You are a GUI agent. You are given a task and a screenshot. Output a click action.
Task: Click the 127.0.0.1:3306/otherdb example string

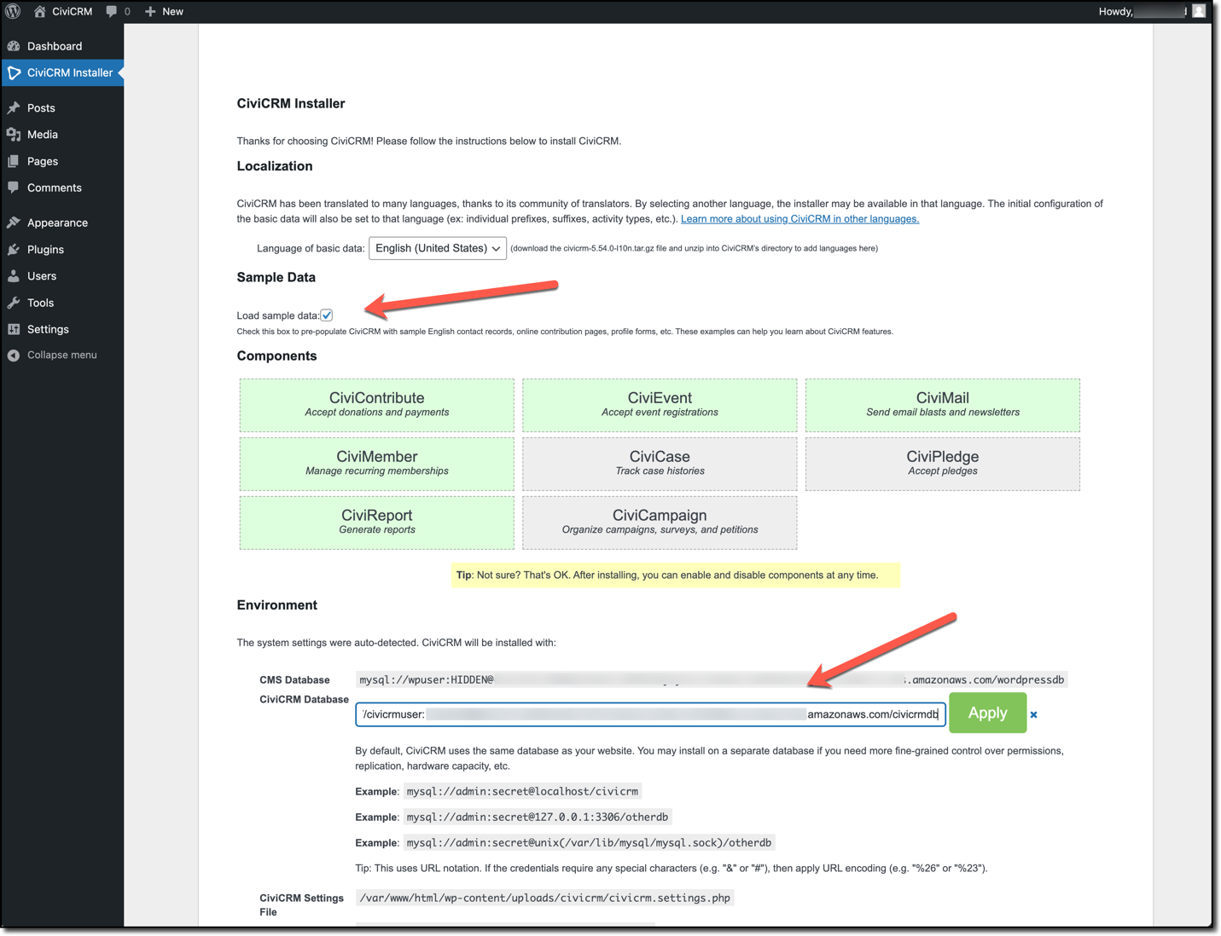click(537, 817)
